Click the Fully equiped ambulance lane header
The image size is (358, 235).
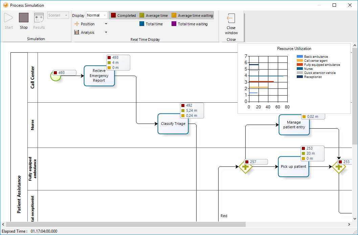pos(32,169)
